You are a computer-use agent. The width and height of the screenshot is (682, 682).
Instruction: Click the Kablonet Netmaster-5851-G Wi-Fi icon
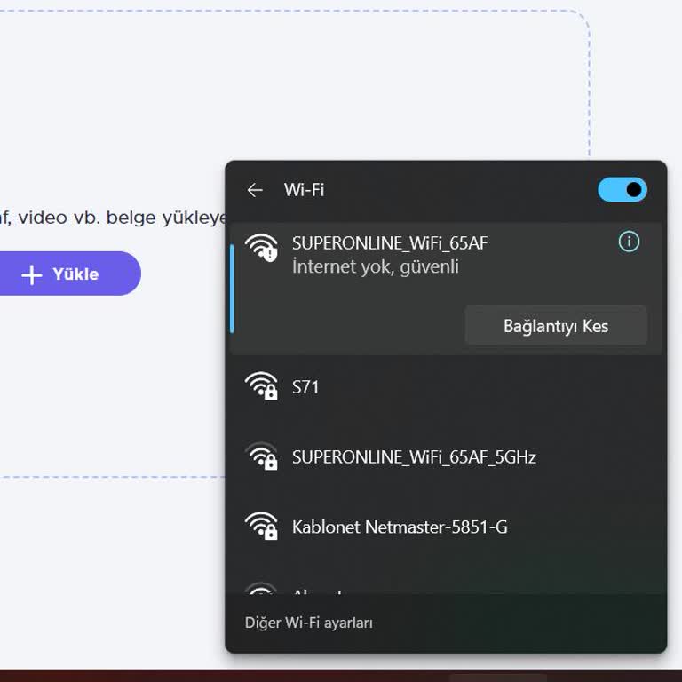click(x=261, y=526)
